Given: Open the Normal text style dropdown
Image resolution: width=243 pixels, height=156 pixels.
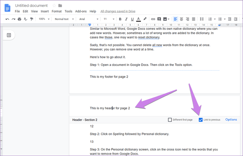Looking at the screenshot, I should point(64,19).
